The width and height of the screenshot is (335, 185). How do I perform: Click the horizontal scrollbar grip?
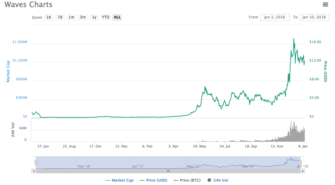coord(168,171)
